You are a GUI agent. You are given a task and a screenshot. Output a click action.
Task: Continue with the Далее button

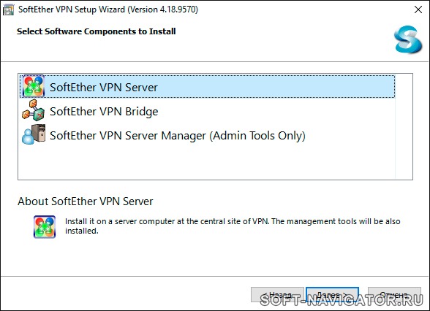pyautogui.click(x=332, y=295)
